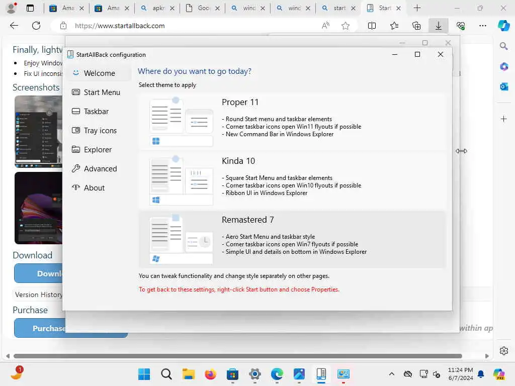Launch Firefox from the taskbar

[x=211, y=374]
